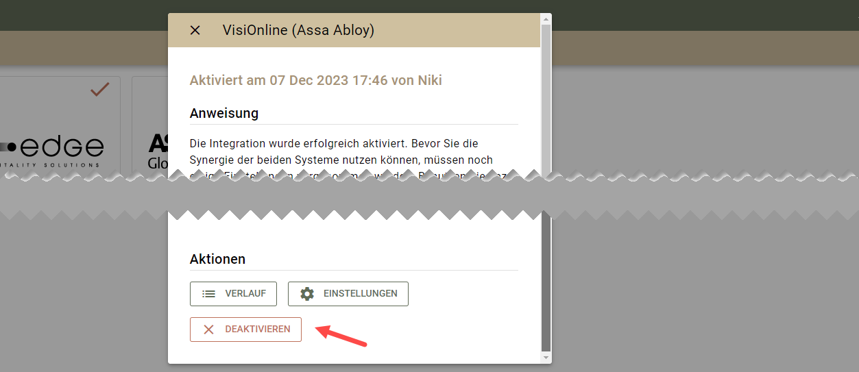Open Einstellungen settings for the integration
This screenshot has width=859, height=372.
[348, 294]
